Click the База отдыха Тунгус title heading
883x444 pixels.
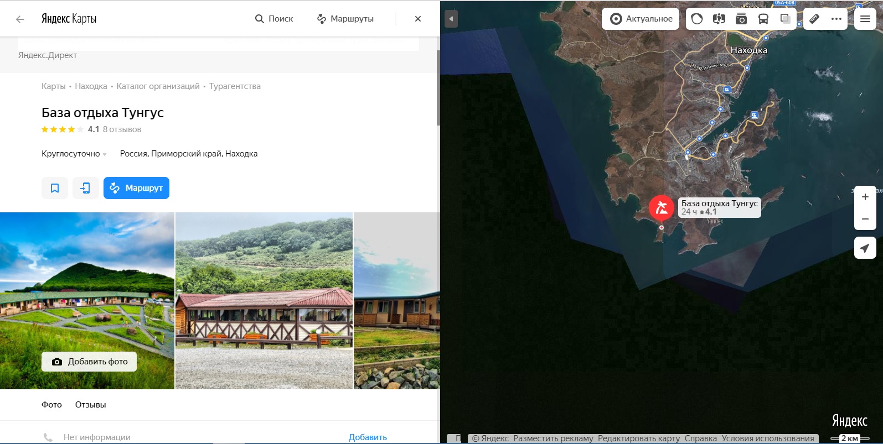pos(102,113)
